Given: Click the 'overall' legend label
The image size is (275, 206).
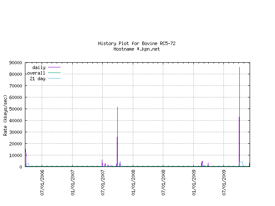Looking at the screenshot, I should coord(36,73).
